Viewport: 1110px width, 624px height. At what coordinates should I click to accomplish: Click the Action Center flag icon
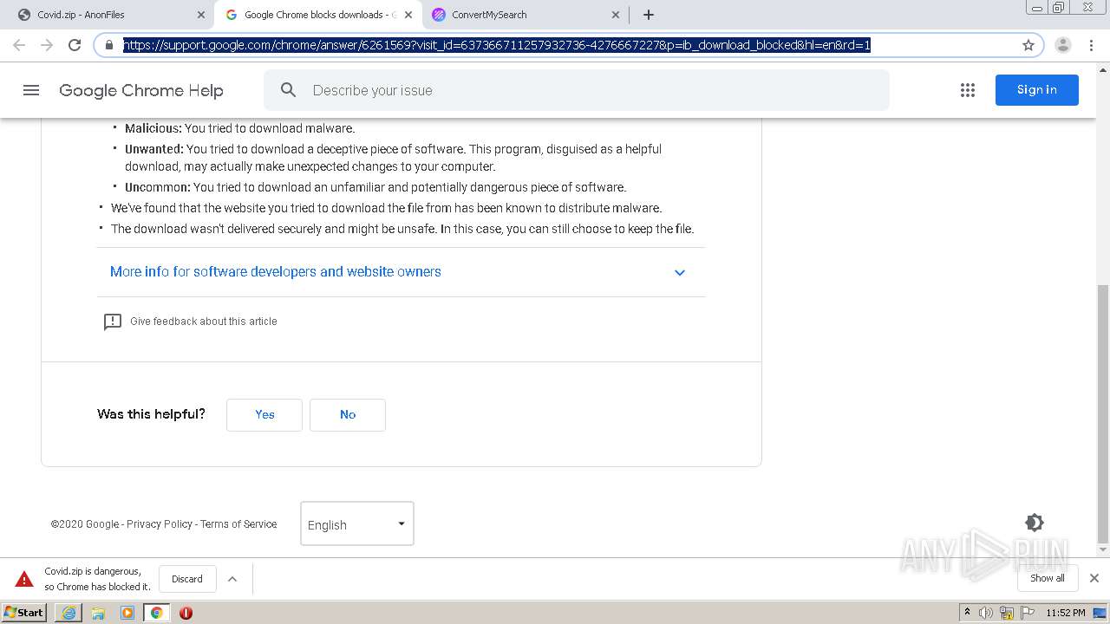(1028, 613)
